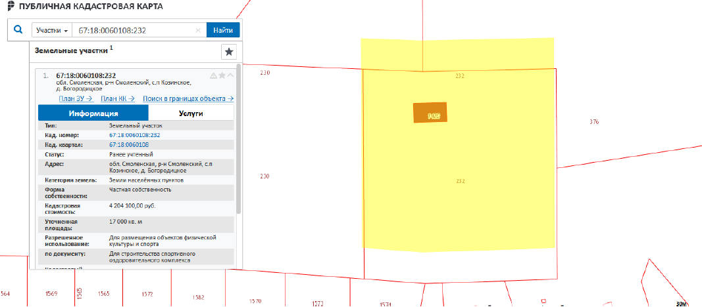
Task: Clear the search field with the X icon
Action: (x=199, y=30)
